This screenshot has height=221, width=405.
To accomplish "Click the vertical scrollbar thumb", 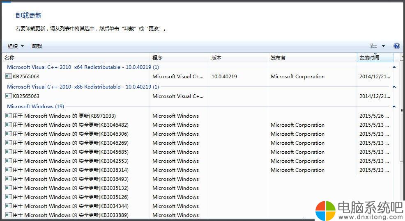I will click(x=402, y=111).
